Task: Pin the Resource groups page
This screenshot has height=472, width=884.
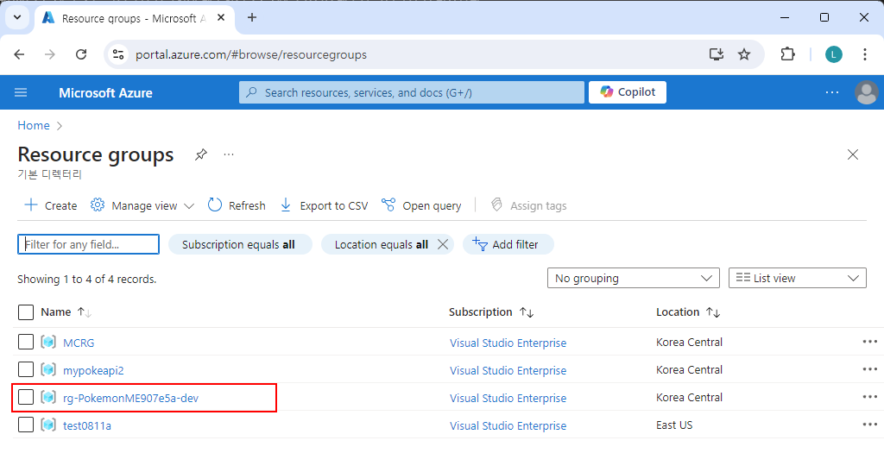Action: (x=200, y=154)
